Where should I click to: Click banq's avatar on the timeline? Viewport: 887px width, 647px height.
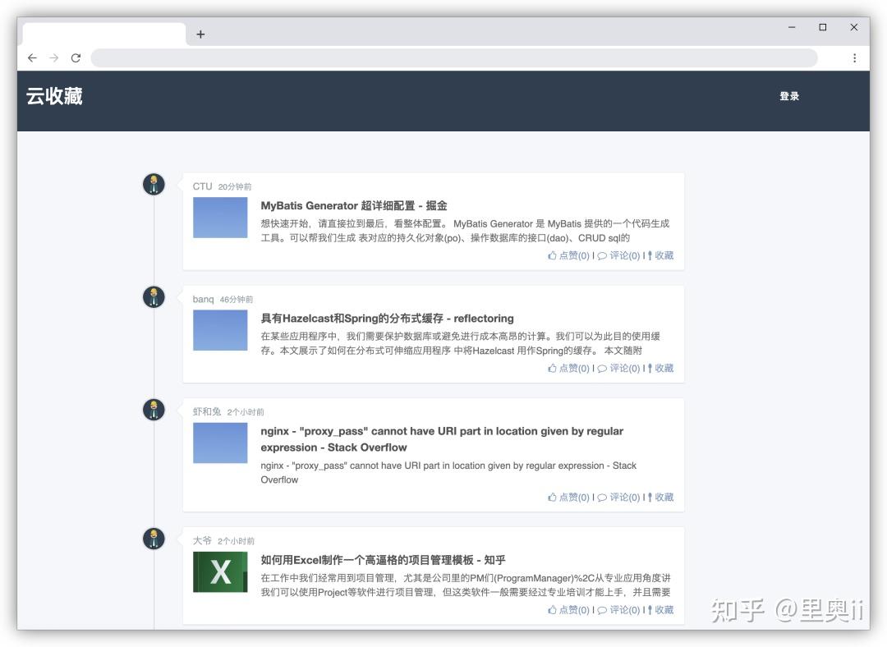point(154,296)
